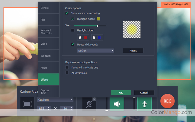Click the red REC record button
This screenshot has height=122, width=195.
click(x=167, y=101)
